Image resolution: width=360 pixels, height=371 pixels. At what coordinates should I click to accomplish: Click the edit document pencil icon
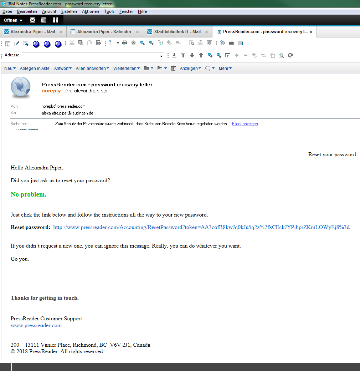(17, 44)
